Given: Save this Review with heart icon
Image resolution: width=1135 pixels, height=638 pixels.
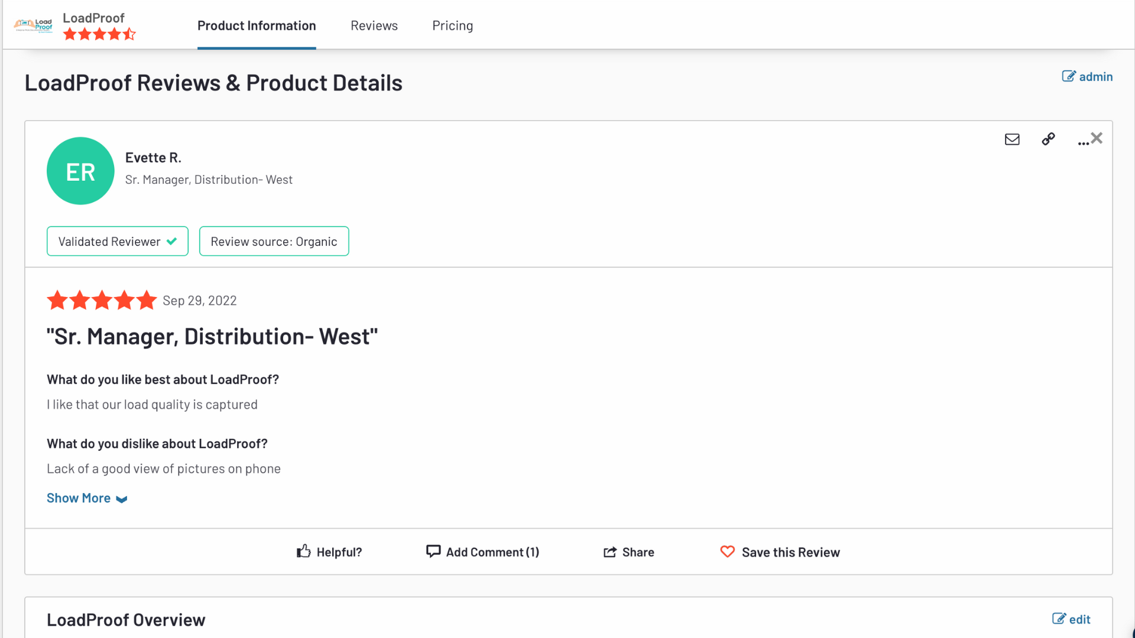Looking at the screenshot, I should 780,552.
